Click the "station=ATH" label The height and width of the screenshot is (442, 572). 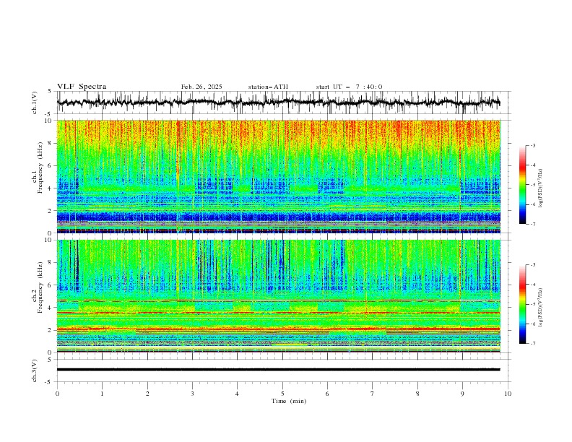(x=268, y=87)
